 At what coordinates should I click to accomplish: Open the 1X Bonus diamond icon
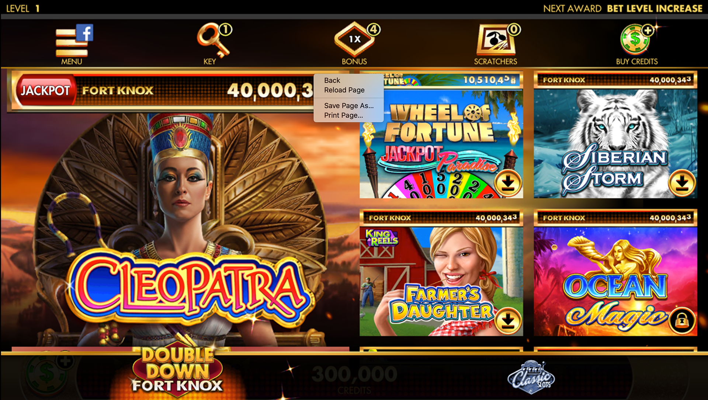tap(354, 39)
